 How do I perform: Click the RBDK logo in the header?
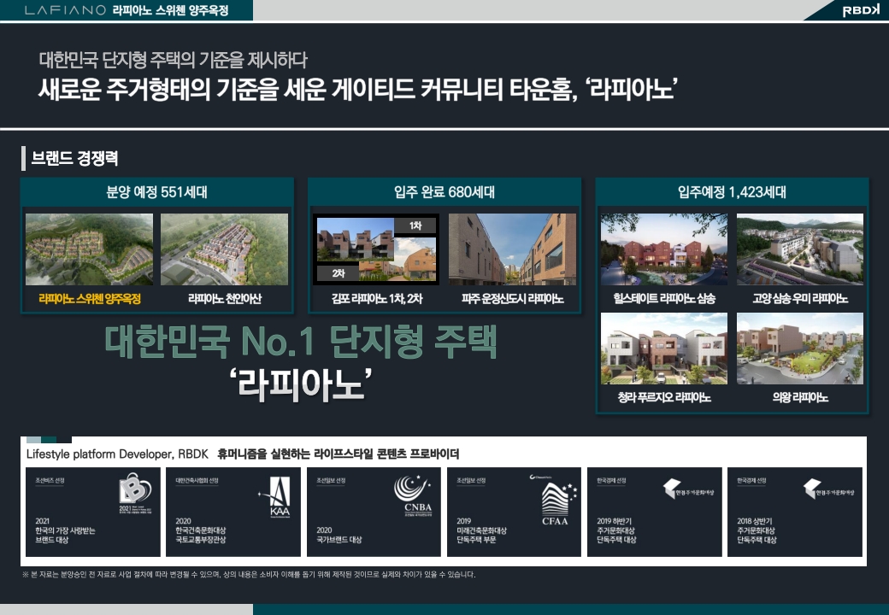pyautogui.click(x=860, y=11)
